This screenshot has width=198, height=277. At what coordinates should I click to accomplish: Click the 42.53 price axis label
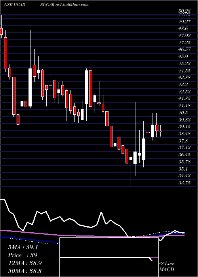point(185,92)
